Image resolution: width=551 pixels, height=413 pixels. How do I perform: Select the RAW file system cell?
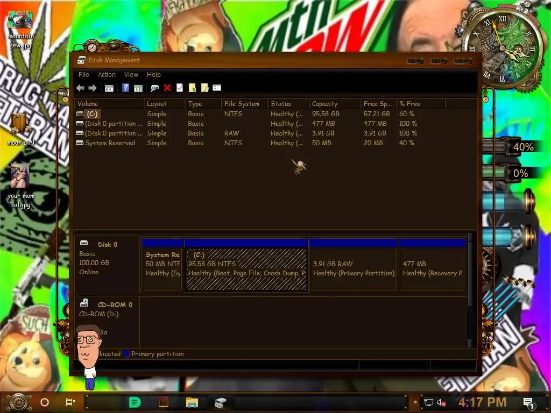[x=231, y=133]
